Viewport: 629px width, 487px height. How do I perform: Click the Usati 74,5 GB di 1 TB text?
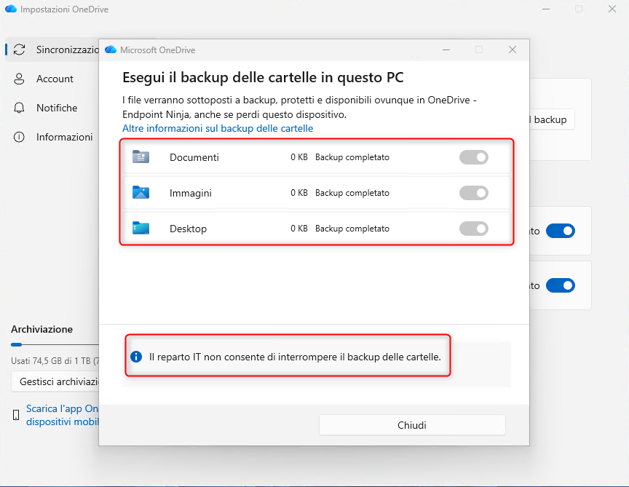55,360
